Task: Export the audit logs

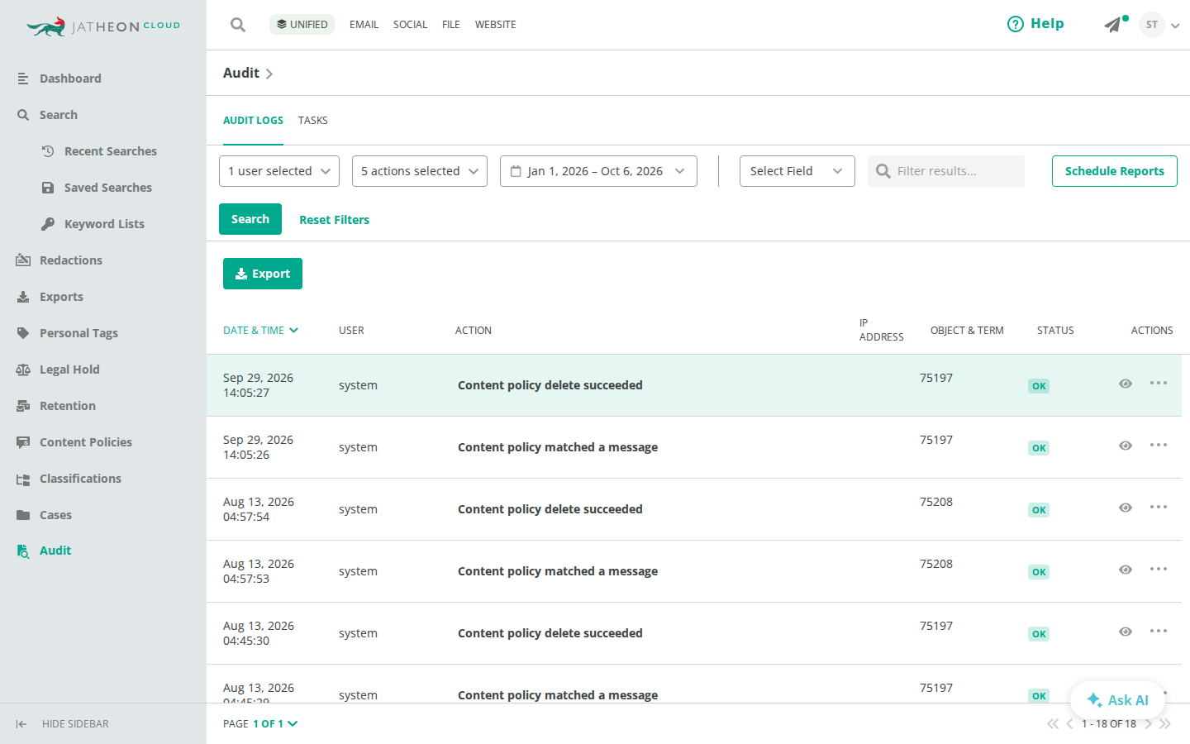Action: (x=263, y=274)
